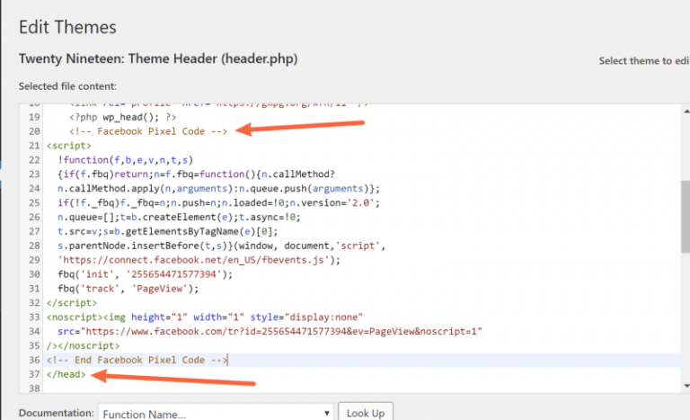Click the closing script tag line
Image resolution: width=690 pixels, height=420 pixels.
pyautogui.click(x=72, y=303)
